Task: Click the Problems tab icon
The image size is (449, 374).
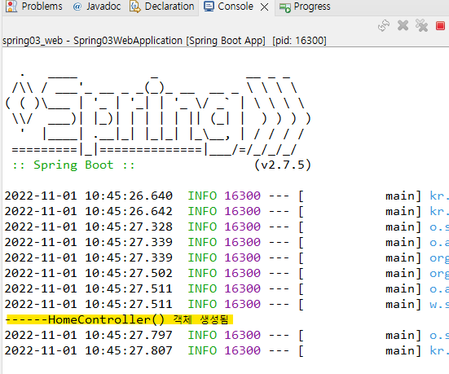Action: click(11, 7)
